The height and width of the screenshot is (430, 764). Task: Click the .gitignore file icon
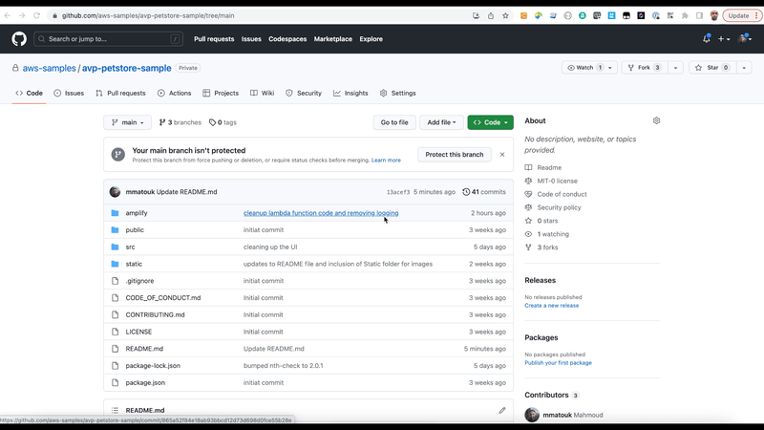point(115,281)
